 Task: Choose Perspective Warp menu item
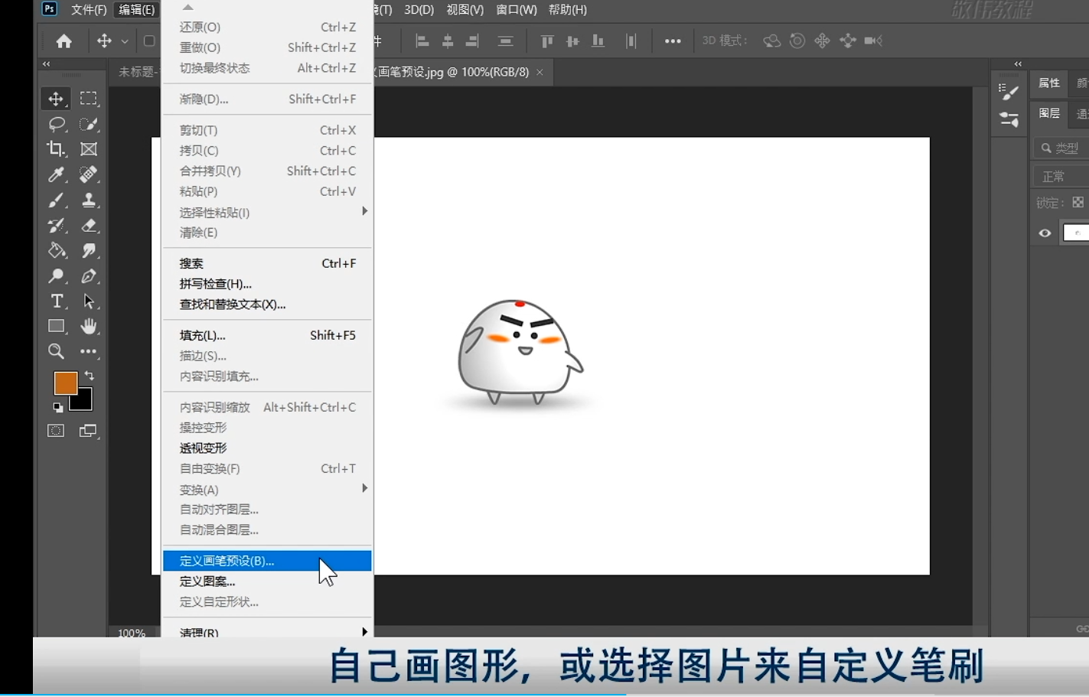coord(267,448)
